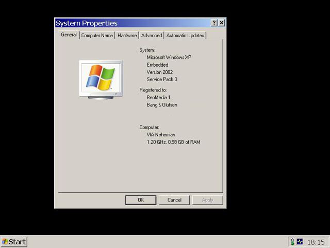330x248 pixels.
Task: Click the 'Registered to:' label
Action: tap(153, 90)
